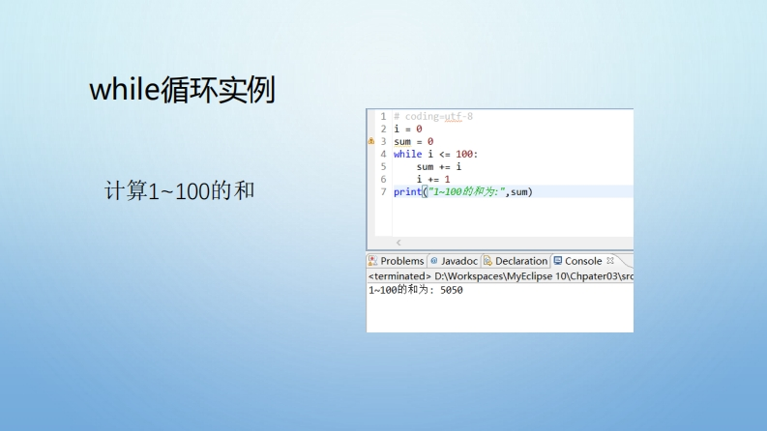Close the Console tab via its X

tap(610, 261)
